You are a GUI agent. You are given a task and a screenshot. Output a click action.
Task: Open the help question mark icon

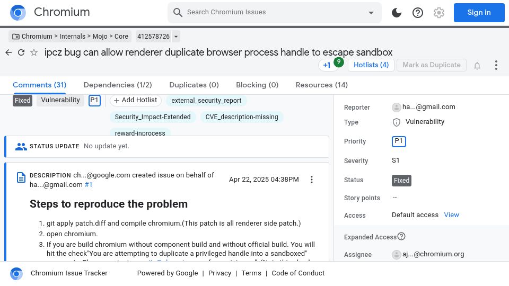[417, 13]
